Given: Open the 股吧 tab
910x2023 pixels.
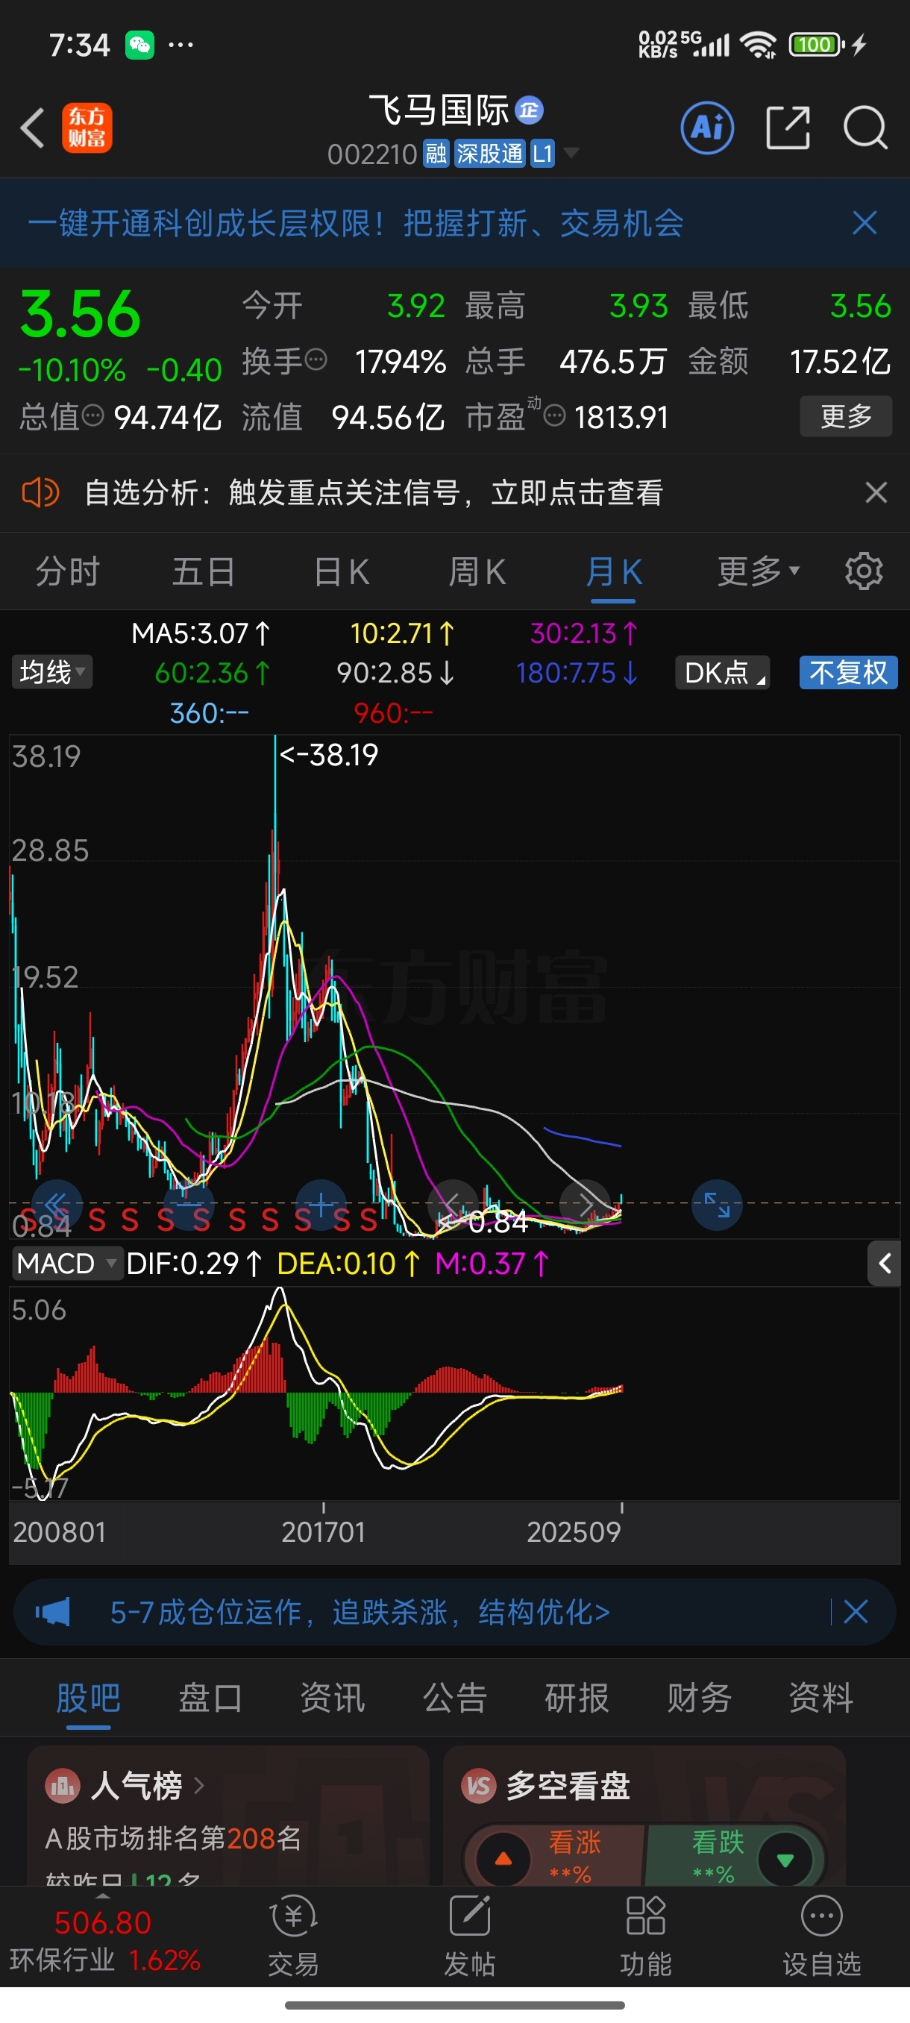Looking at the screenshot, I should coord(88,1698).
